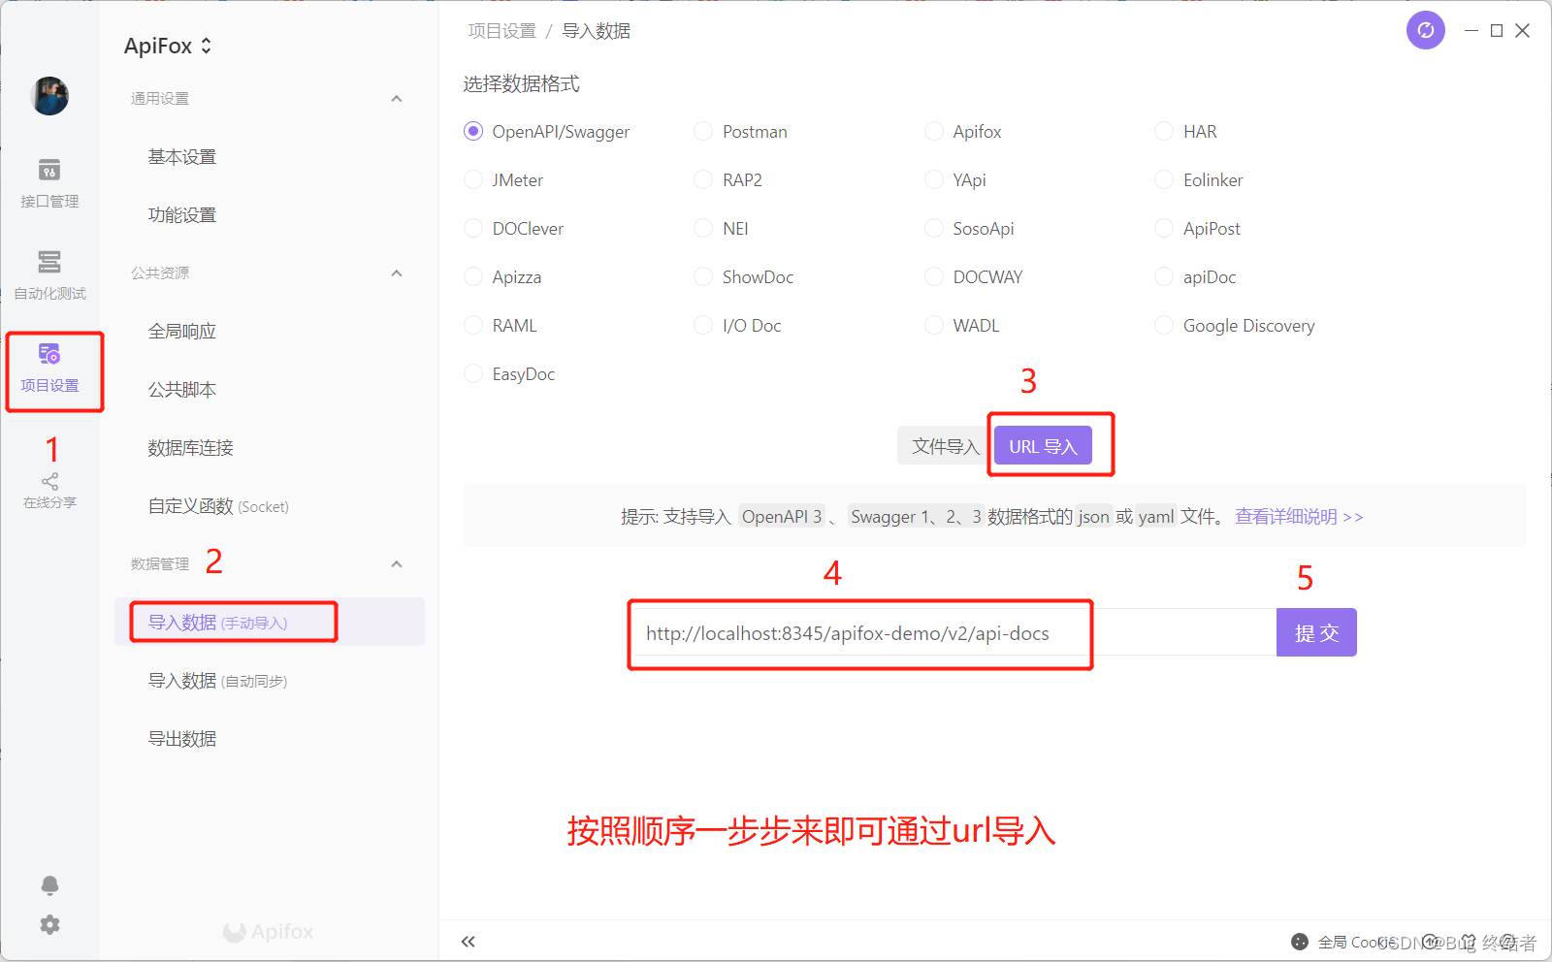Choose the NEI radio option

coord(703,228)
